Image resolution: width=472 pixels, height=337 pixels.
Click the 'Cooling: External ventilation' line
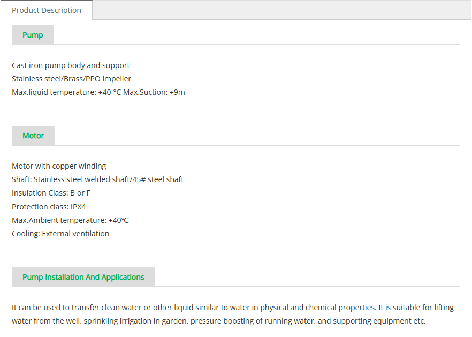(60, 234)
